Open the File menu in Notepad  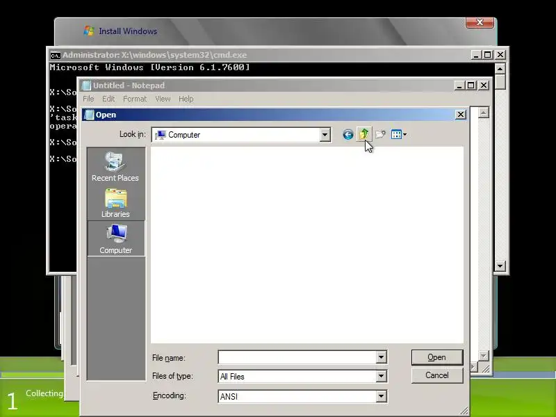pyautogui.click(x=88, y=99)
